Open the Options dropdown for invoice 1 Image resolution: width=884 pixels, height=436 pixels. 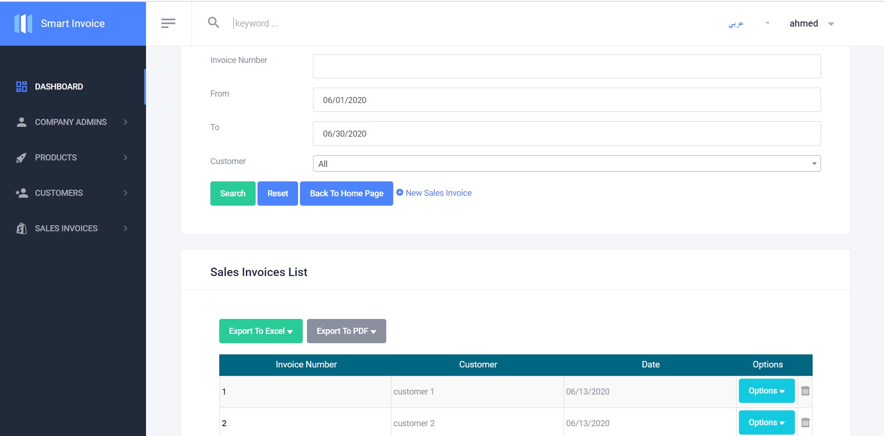(x=766, y=391)
